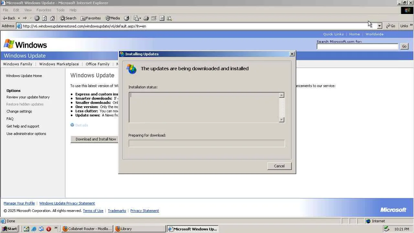This screenshot has height=233, width=414.
Task: Print the page with the printer icon
Action: [x=146, y=18]
